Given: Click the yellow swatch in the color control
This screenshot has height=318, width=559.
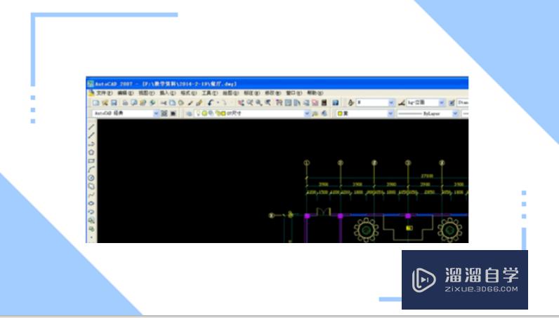Looking at the screenshot, I should pos(340,113).
